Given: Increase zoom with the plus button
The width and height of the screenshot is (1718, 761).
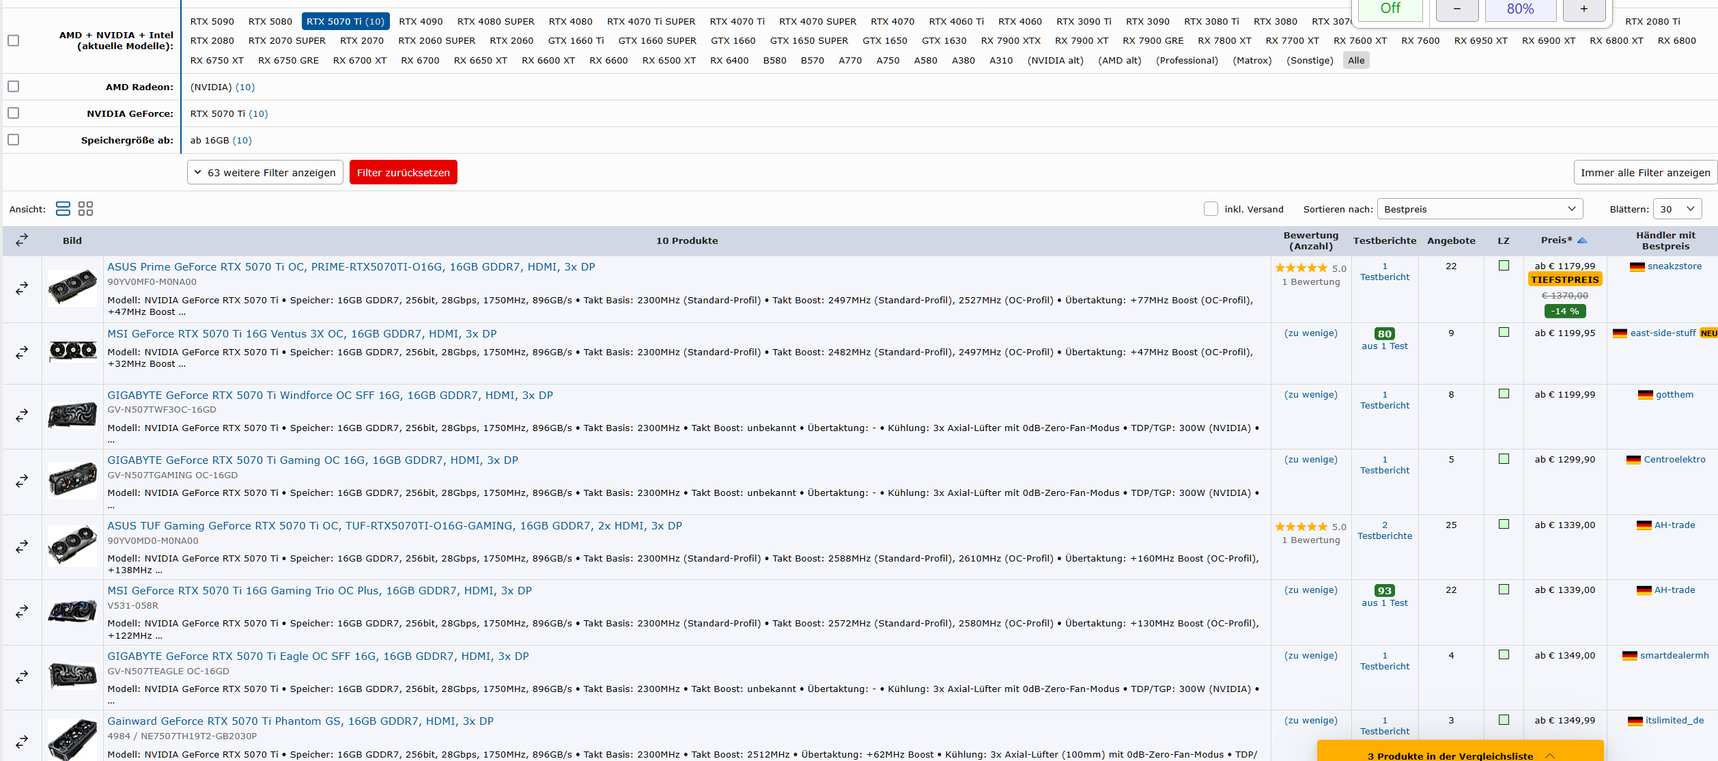Looking at the screenshot, I should point(1584,9).
